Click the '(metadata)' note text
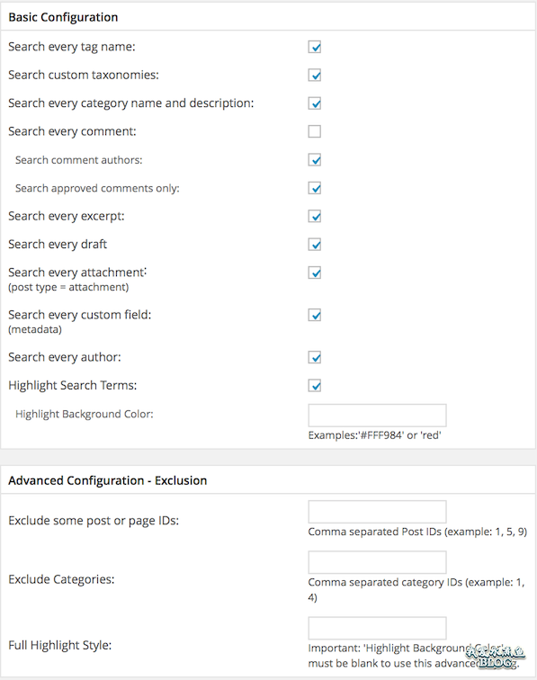537x680 pixels. [x=35, y=329]
